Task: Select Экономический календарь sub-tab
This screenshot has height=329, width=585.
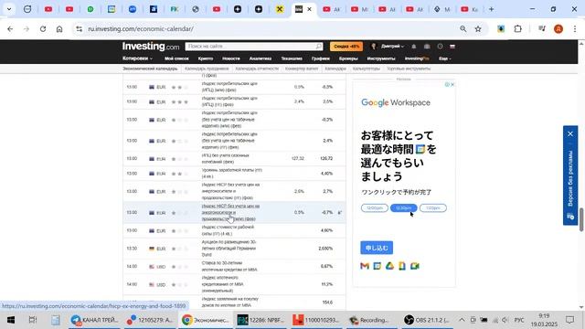Action: (150, 69)
